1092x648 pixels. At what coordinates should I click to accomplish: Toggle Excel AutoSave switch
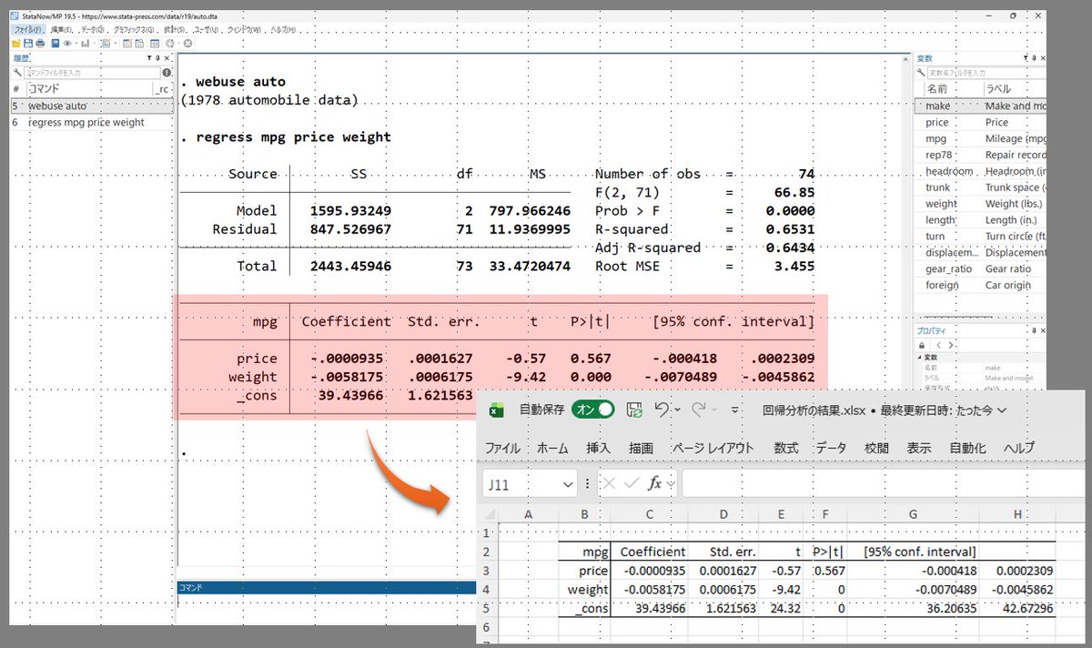click(593, 410)
